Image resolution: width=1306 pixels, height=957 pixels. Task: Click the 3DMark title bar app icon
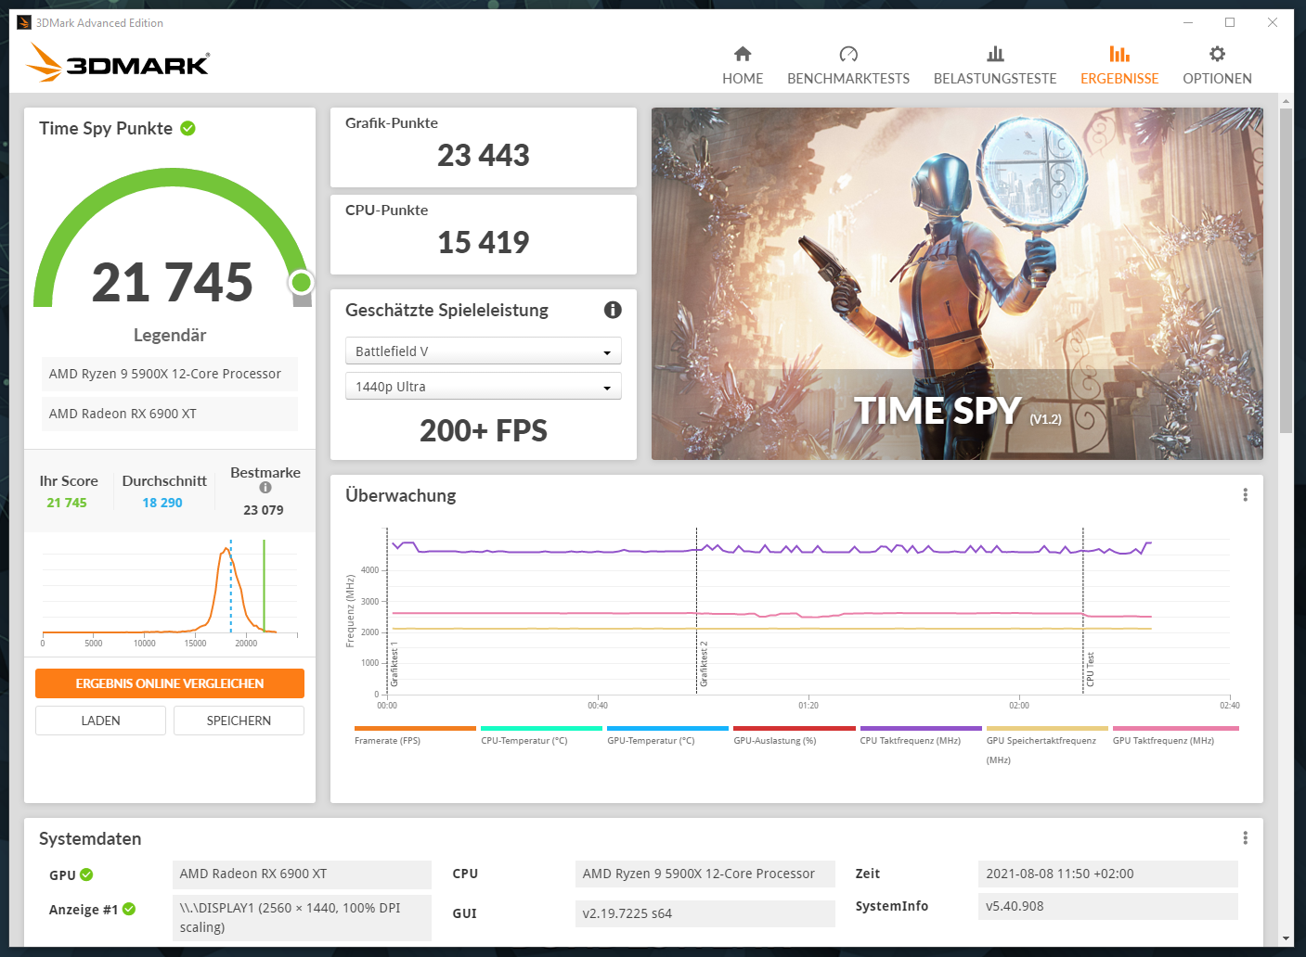(x=24, y=22)
